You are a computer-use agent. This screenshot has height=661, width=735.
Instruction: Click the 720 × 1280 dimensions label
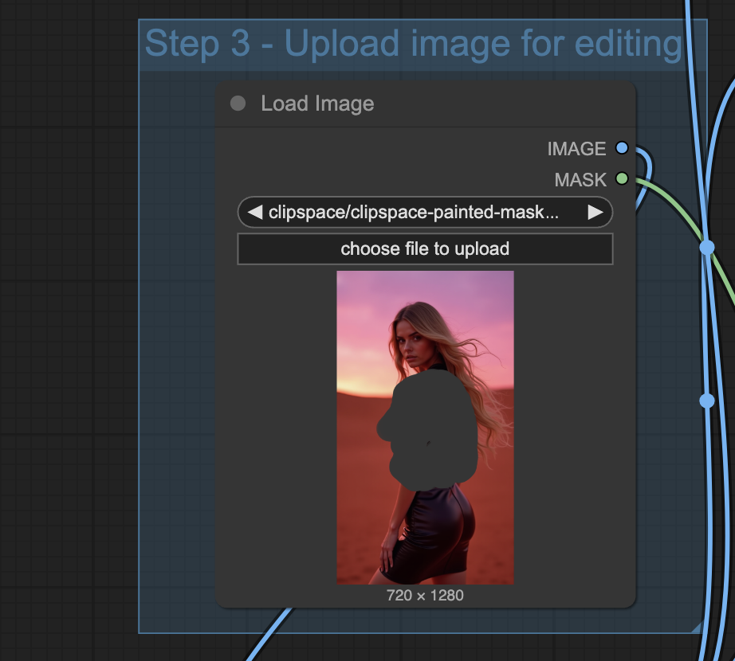click(425, 595)
